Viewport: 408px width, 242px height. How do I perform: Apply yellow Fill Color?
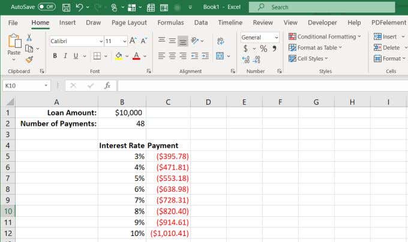[x=119, y=56]
